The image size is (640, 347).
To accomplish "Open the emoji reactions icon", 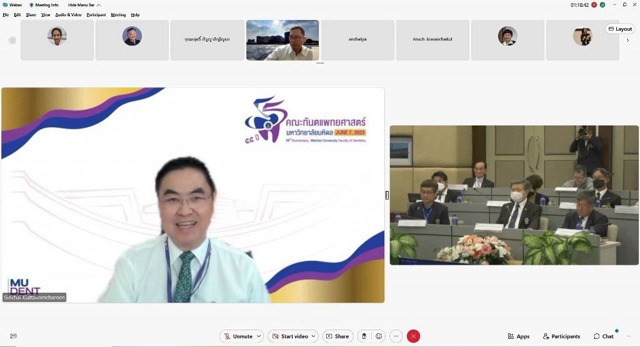I will [x=379, y=336].
